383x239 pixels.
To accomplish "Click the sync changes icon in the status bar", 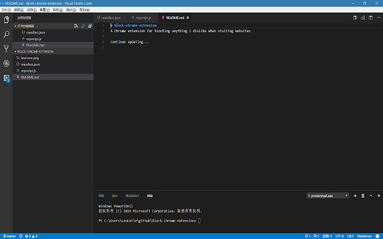I will [21, 236].
